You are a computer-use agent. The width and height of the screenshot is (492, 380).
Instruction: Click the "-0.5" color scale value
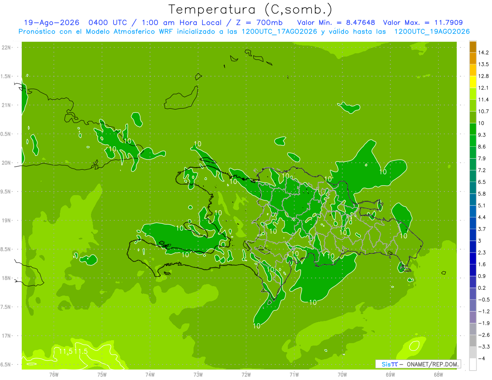pyautogui.click(x=483, y=300)
